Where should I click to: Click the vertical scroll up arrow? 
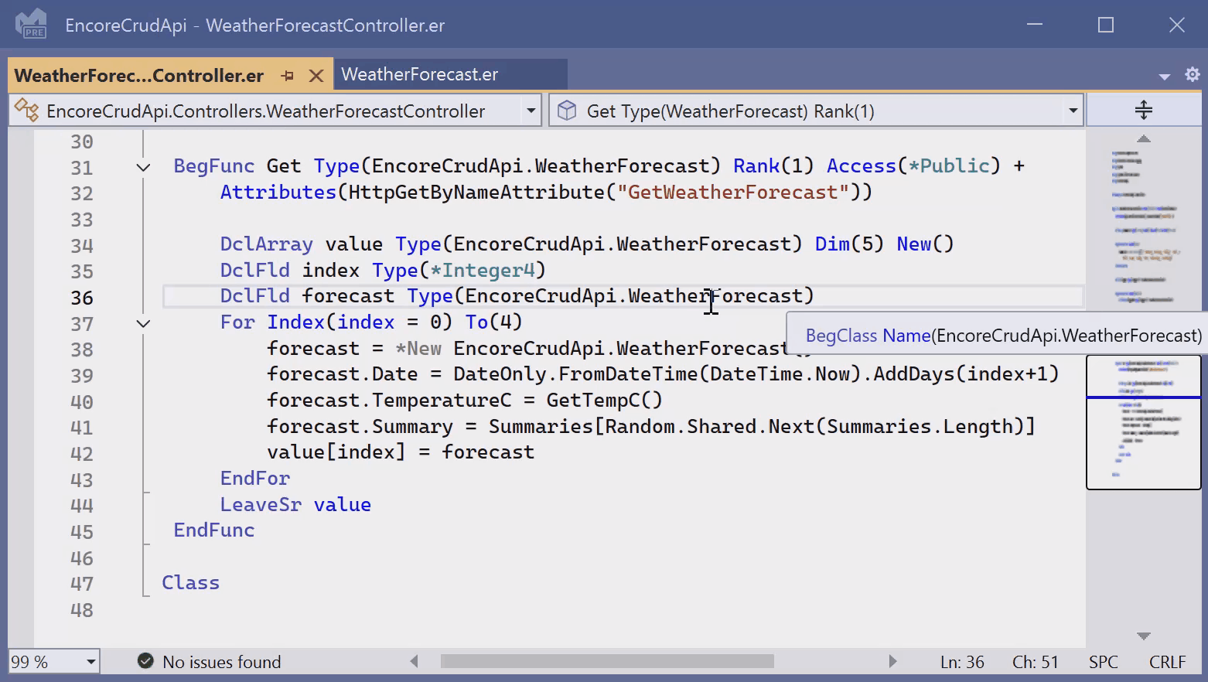coord(1144,139)
